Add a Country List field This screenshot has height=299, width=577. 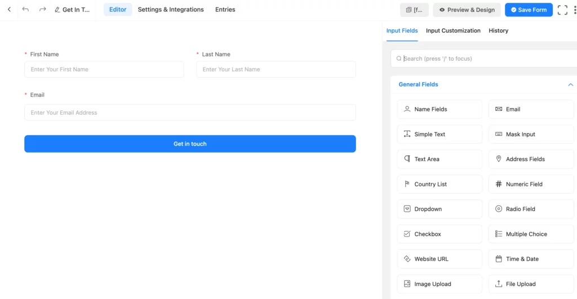click(x=440, y=184)
